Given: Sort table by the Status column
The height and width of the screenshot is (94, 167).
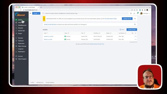Looking at the screenshot, I should coord(67,33).
